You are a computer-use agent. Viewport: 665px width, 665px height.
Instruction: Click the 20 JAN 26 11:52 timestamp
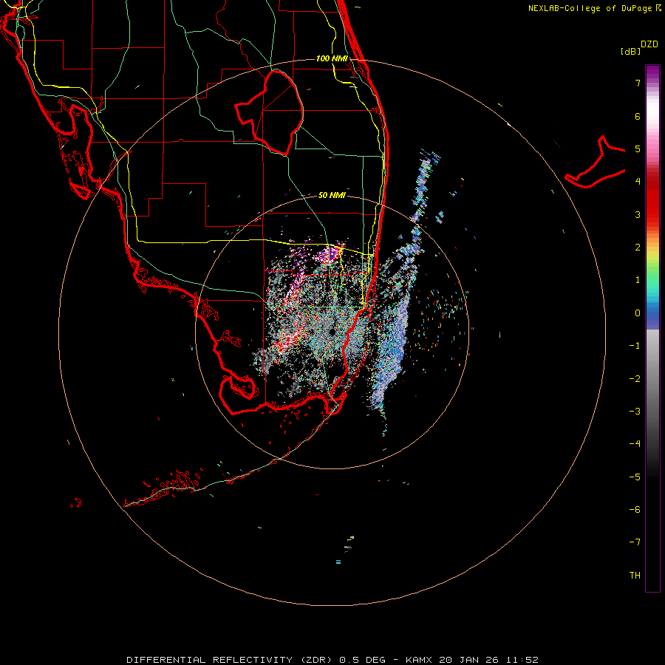point(488,660)
